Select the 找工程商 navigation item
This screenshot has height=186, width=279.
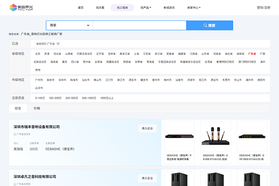122,7
